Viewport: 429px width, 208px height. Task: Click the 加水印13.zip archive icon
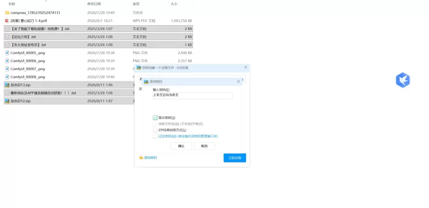(x=8, y=85)
